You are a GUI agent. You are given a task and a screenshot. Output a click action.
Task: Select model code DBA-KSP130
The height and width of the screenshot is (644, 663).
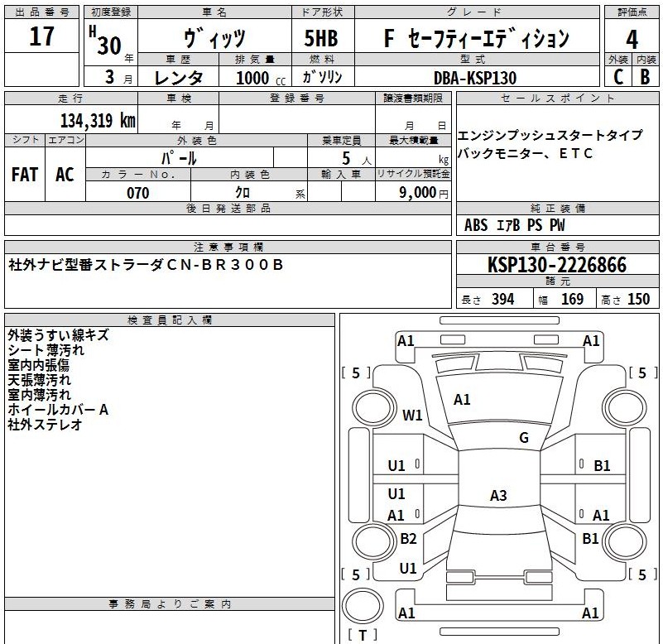[475, 79]
